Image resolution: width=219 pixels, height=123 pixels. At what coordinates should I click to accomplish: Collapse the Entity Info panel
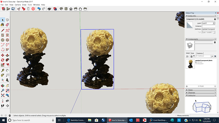tap(187, 16)
